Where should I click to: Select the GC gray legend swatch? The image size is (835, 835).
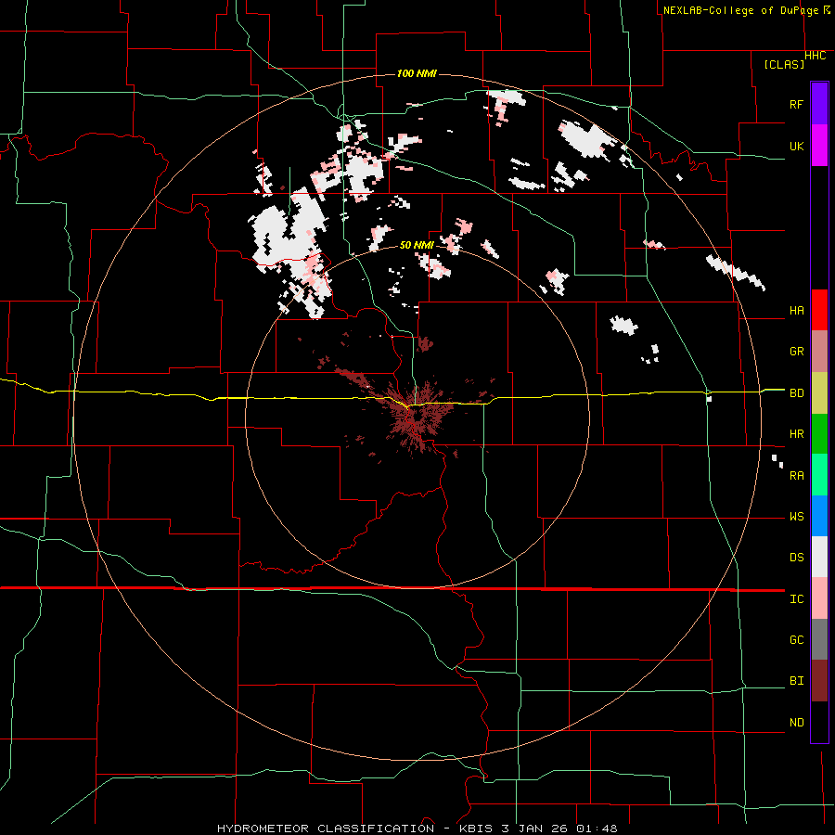[x=819, y=639]
